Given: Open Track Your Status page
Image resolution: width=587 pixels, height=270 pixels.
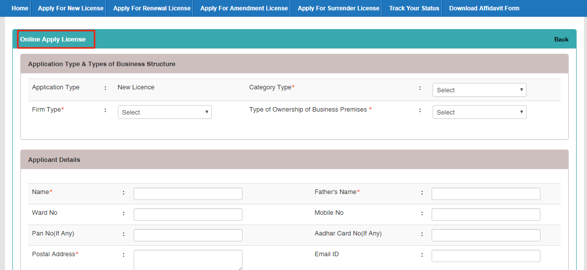Looking at the screenshot, I should [414, 8].
